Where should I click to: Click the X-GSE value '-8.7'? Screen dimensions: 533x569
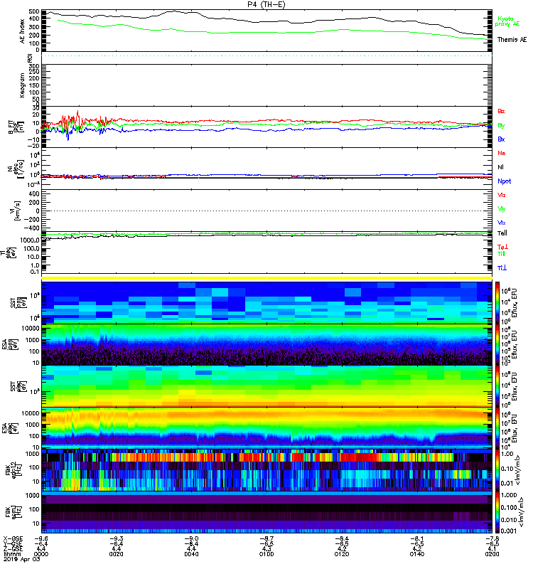pyautogui.click(x=266, y=538)
